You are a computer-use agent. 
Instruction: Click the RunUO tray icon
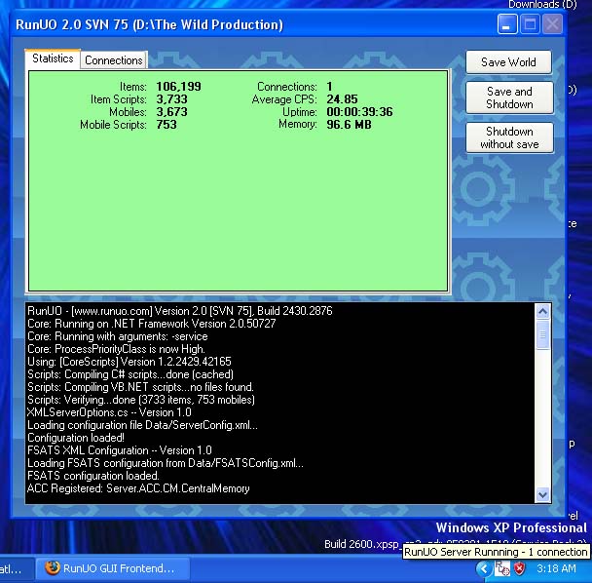[502, 568]
